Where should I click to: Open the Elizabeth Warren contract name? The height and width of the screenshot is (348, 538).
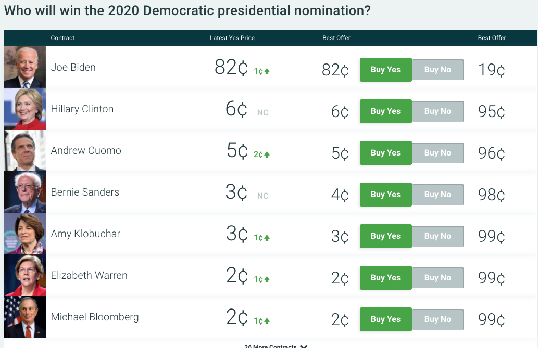(89, 275)
